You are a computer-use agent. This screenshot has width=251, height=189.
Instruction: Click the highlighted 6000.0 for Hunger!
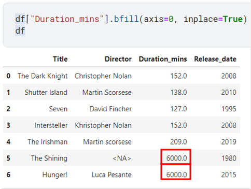click(176, 175)
